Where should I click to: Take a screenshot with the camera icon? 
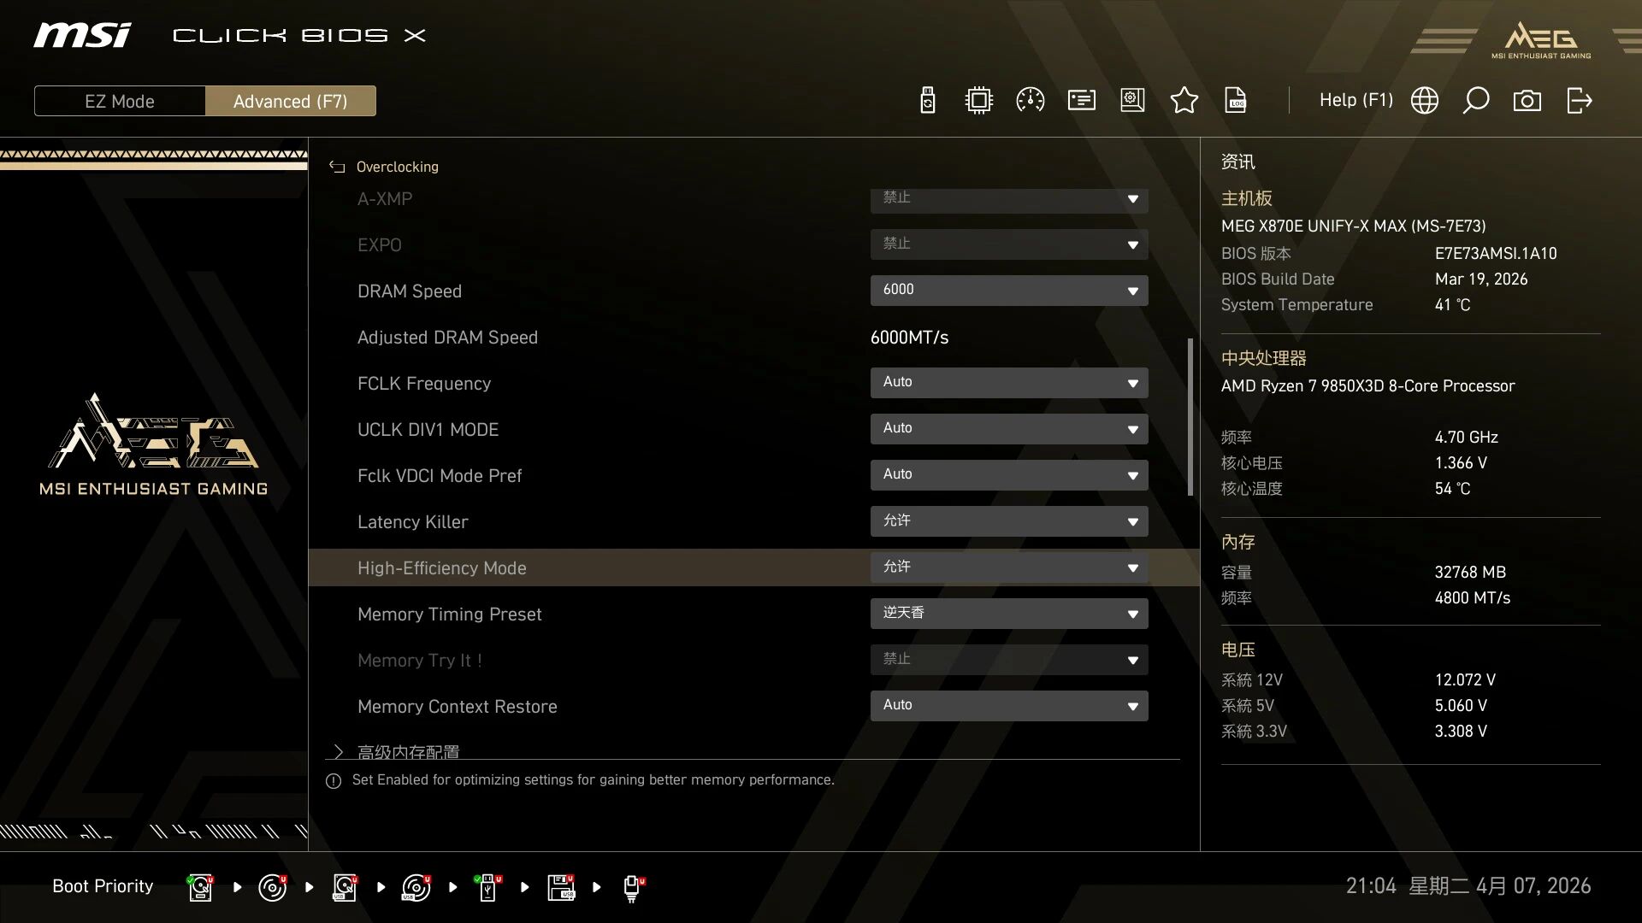pyautogui.click(x=1527, y=101)
